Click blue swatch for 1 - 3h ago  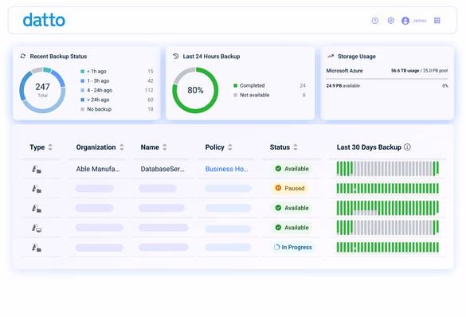[x=83, y=80]
